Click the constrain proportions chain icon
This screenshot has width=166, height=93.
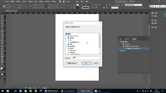pos(31,6)
